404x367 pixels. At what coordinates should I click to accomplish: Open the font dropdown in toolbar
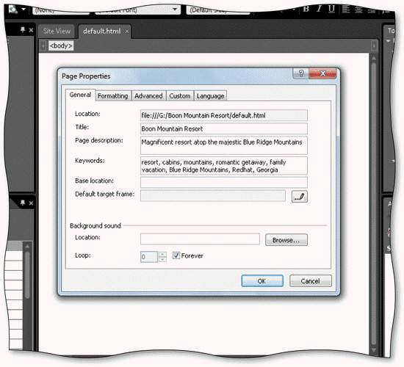[x=175, y=10]
